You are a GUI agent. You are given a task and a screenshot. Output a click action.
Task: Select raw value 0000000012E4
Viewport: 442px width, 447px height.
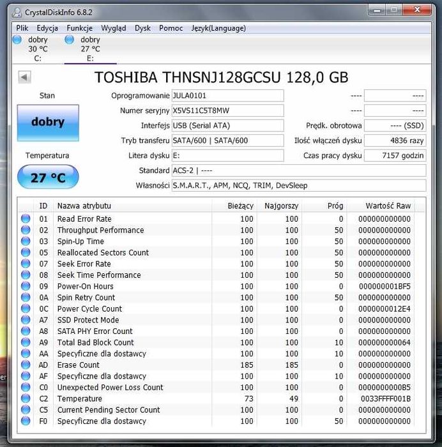point(385,308)
